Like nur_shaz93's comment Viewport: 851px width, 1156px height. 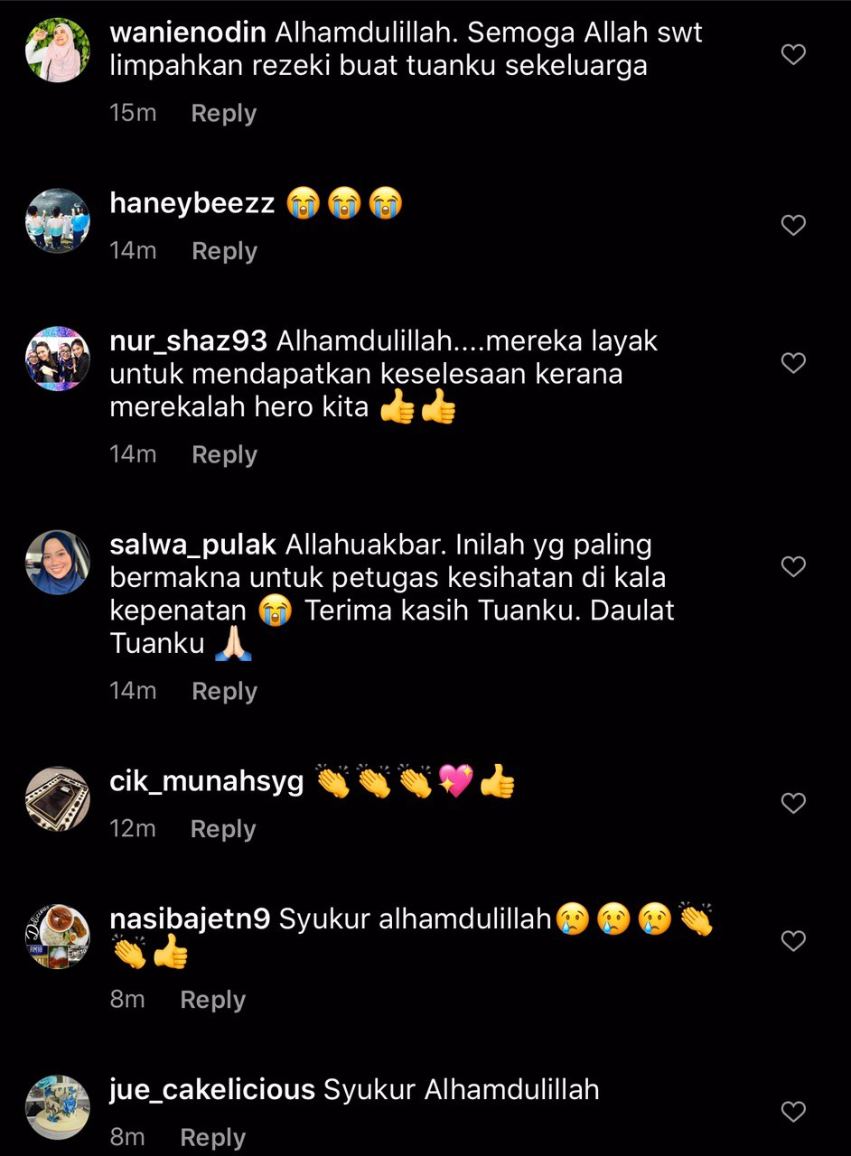coord(793,363)
